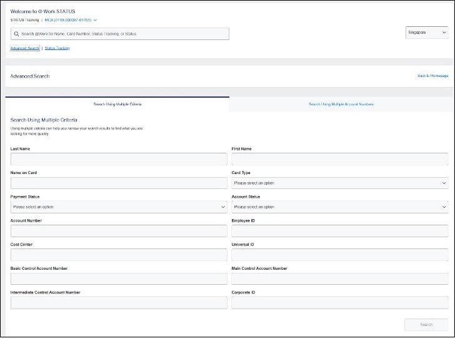
Task: Click the search magnifier icon in search bar
Action: pyautogui.click(x=16, y=34)
